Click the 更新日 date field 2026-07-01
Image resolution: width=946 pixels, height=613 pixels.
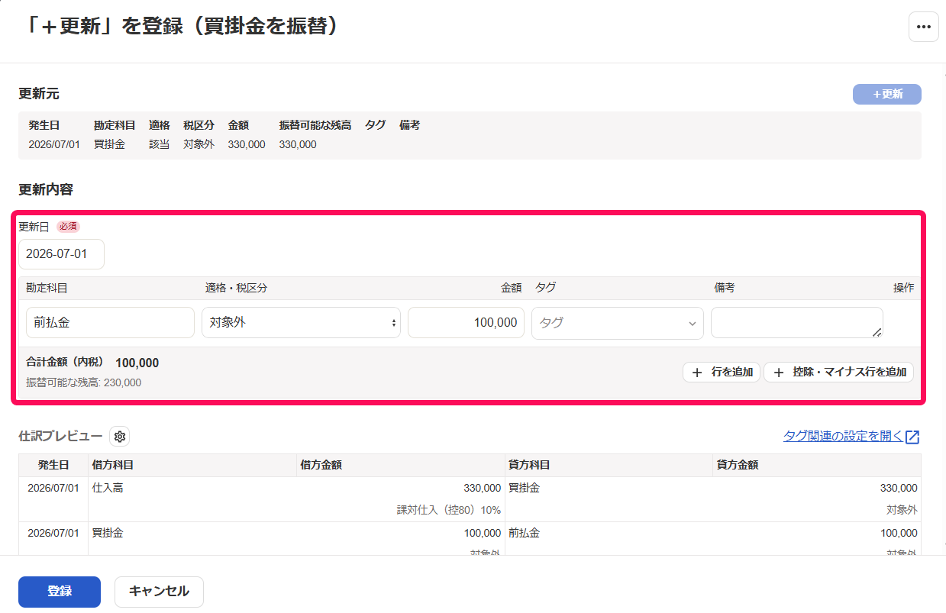[61, 254]
